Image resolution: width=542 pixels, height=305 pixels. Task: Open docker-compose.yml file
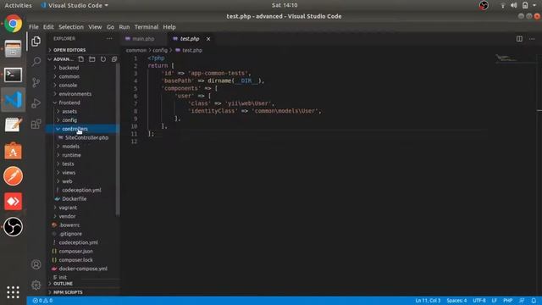83,269
